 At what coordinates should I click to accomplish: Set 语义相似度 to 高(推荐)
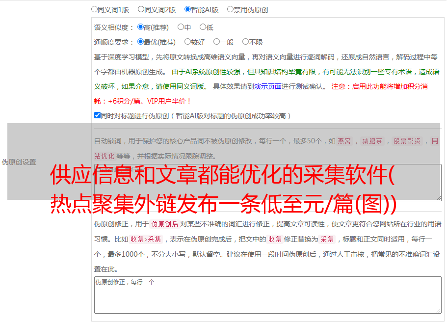140,27
